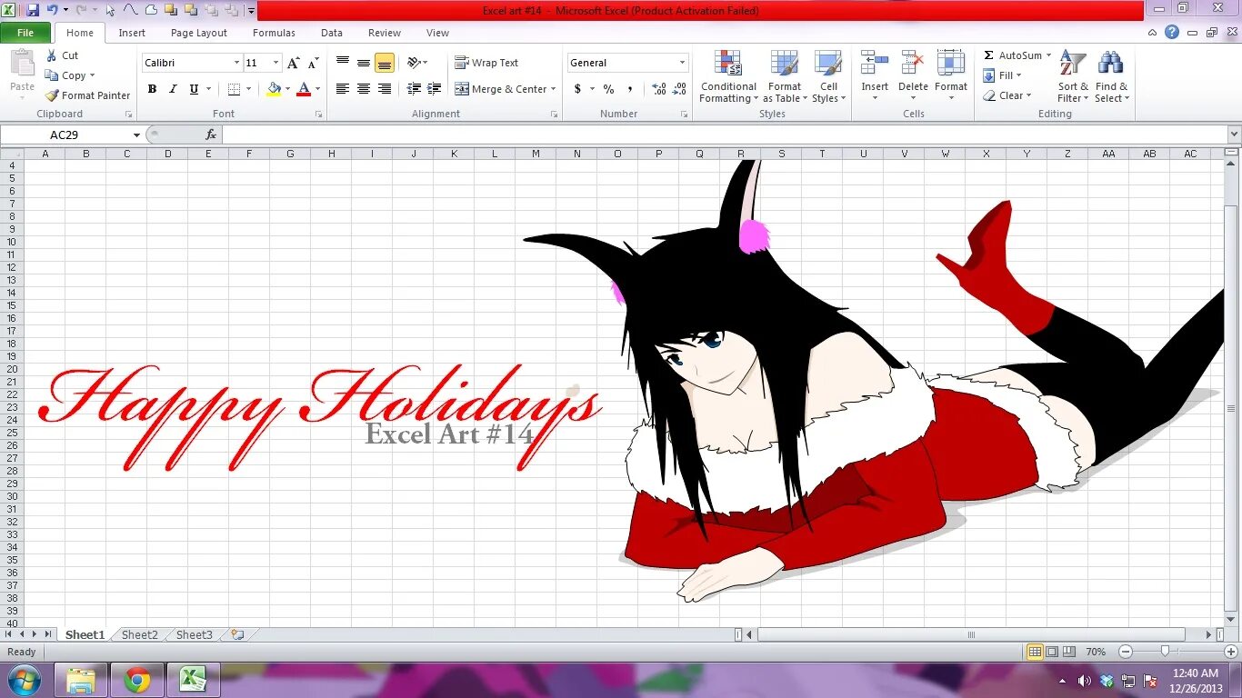1242x698 pixels.
Task: Apply yellow Fill Color bucket
Action: 274,89
